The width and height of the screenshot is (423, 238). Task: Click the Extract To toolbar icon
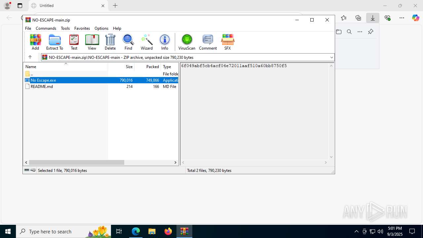55,42
